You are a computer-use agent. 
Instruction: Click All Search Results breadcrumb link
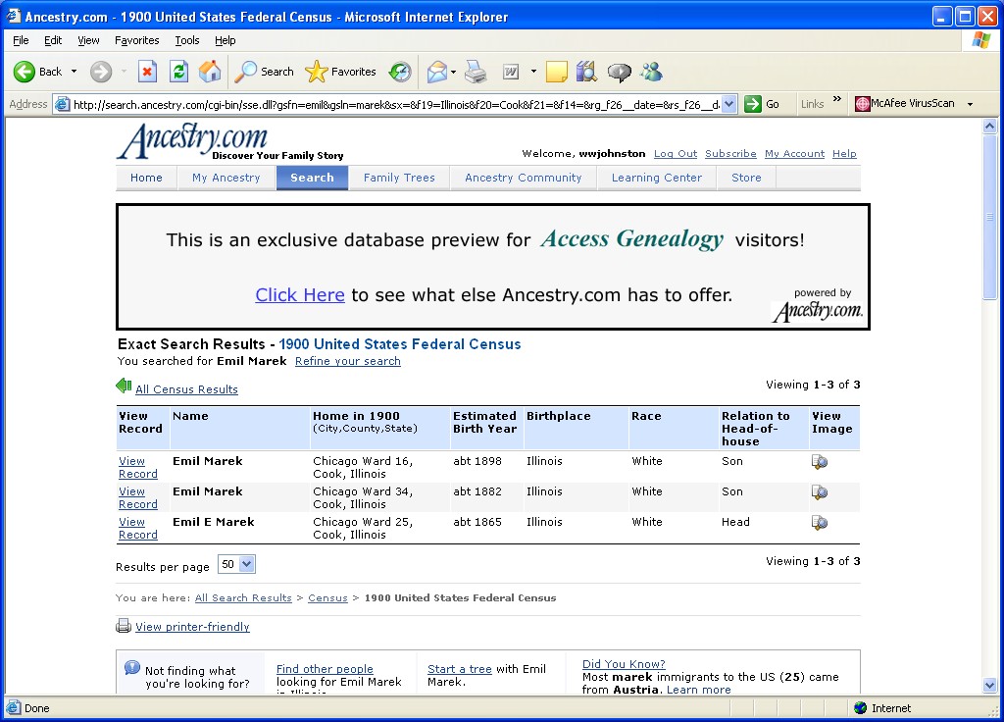(x=243, y=597)
